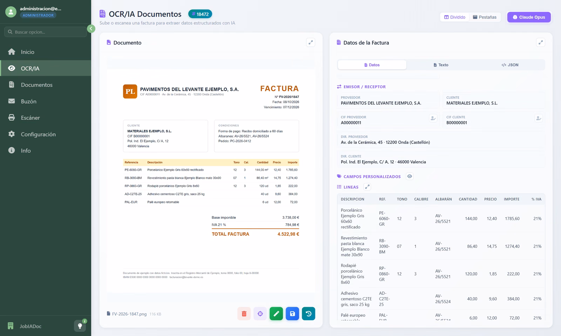
Task: Expand the Datos de la Factura panel
Action: coord(541,42)
